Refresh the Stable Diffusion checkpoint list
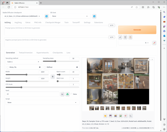 (x=47, y=16)
